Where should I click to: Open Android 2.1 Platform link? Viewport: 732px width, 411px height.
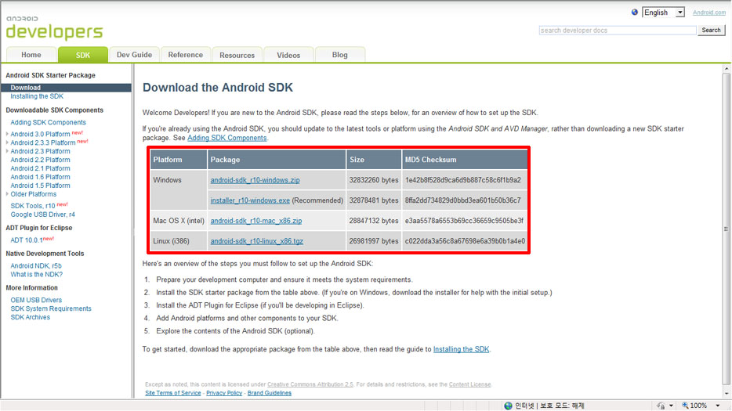pos(40,168)
